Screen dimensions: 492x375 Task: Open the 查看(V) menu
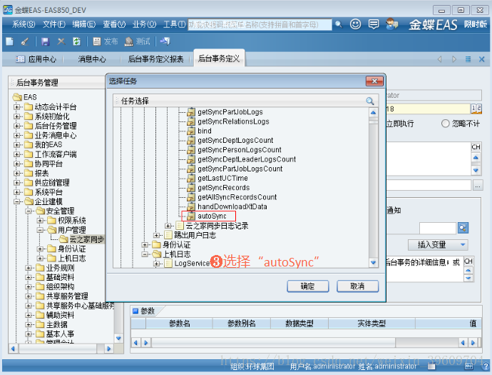(x=114, y=24)
